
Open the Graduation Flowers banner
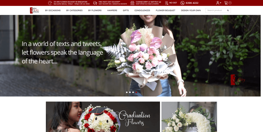[103, 117]
